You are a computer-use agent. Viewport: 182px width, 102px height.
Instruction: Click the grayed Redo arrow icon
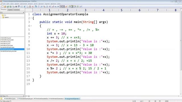pyautogui.click(x=39, y=7)
